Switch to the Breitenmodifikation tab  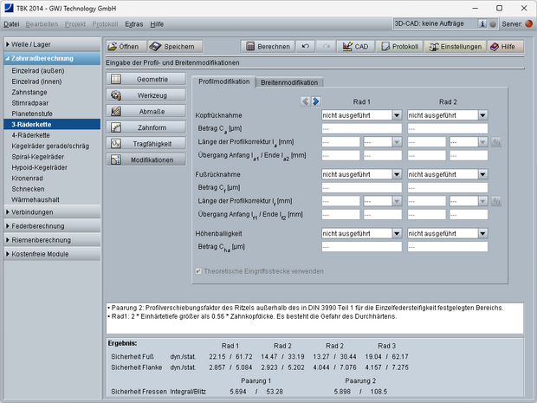[x=289, y=82]
